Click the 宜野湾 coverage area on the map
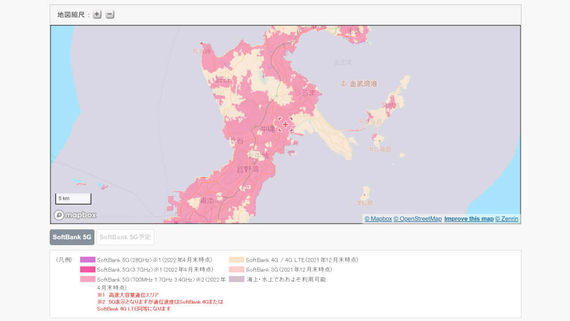 click(247, 169)
